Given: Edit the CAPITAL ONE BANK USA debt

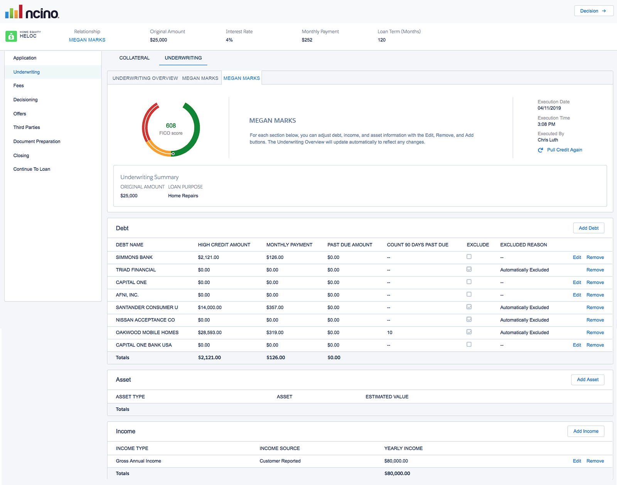Looking at the screenshot, I should point(577,345).
